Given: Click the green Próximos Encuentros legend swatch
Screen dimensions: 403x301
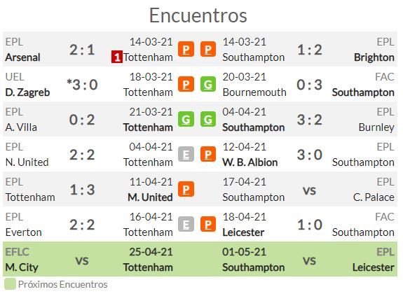Looking at the screenshot, I should (x=10, y=284).
